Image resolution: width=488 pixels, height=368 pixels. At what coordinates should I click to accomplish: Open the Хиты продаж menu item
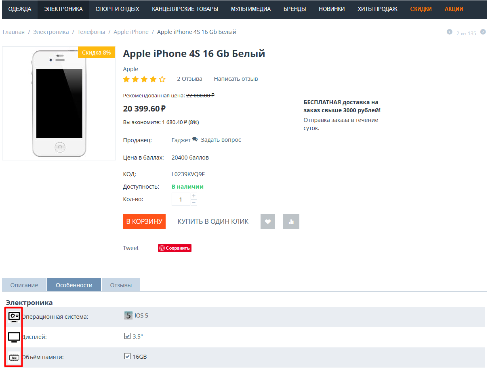tap(378, 9)
